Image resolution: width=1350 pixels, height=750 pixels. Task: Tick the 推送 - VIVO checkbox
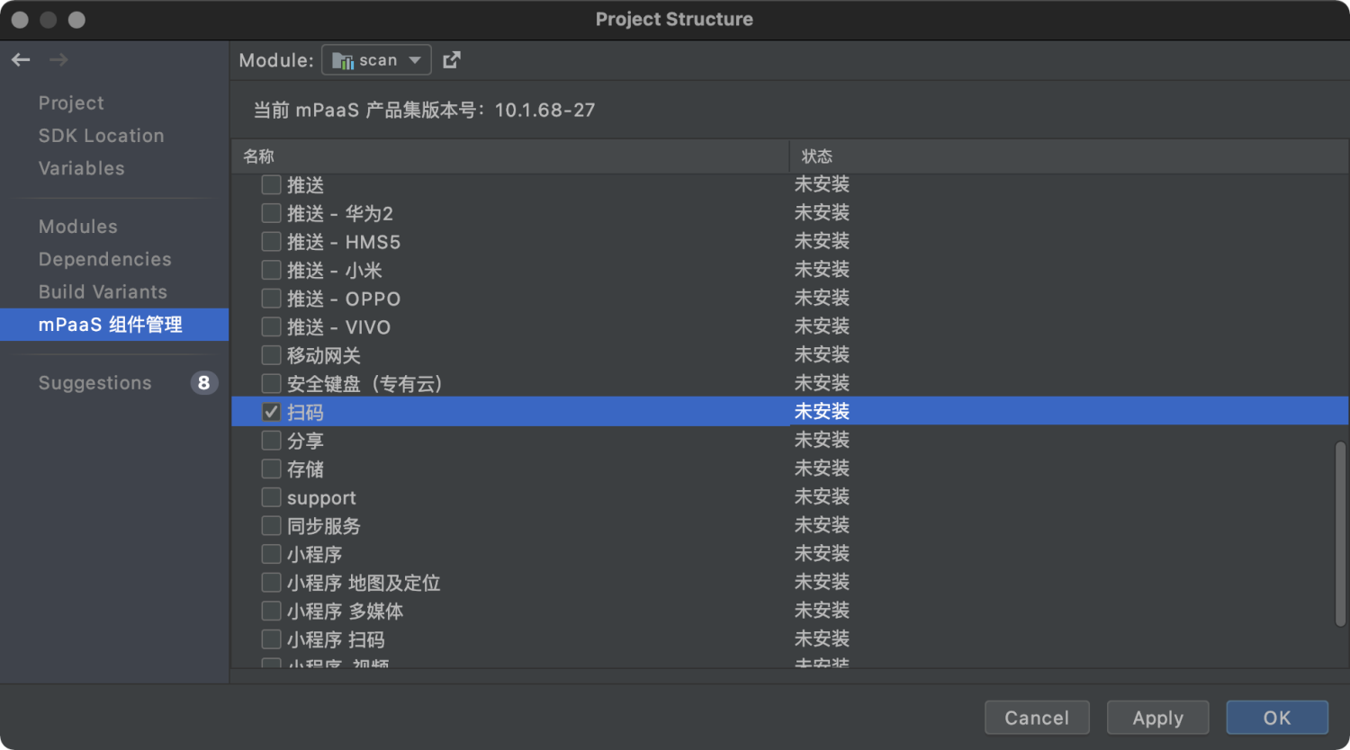coord(271,326)
